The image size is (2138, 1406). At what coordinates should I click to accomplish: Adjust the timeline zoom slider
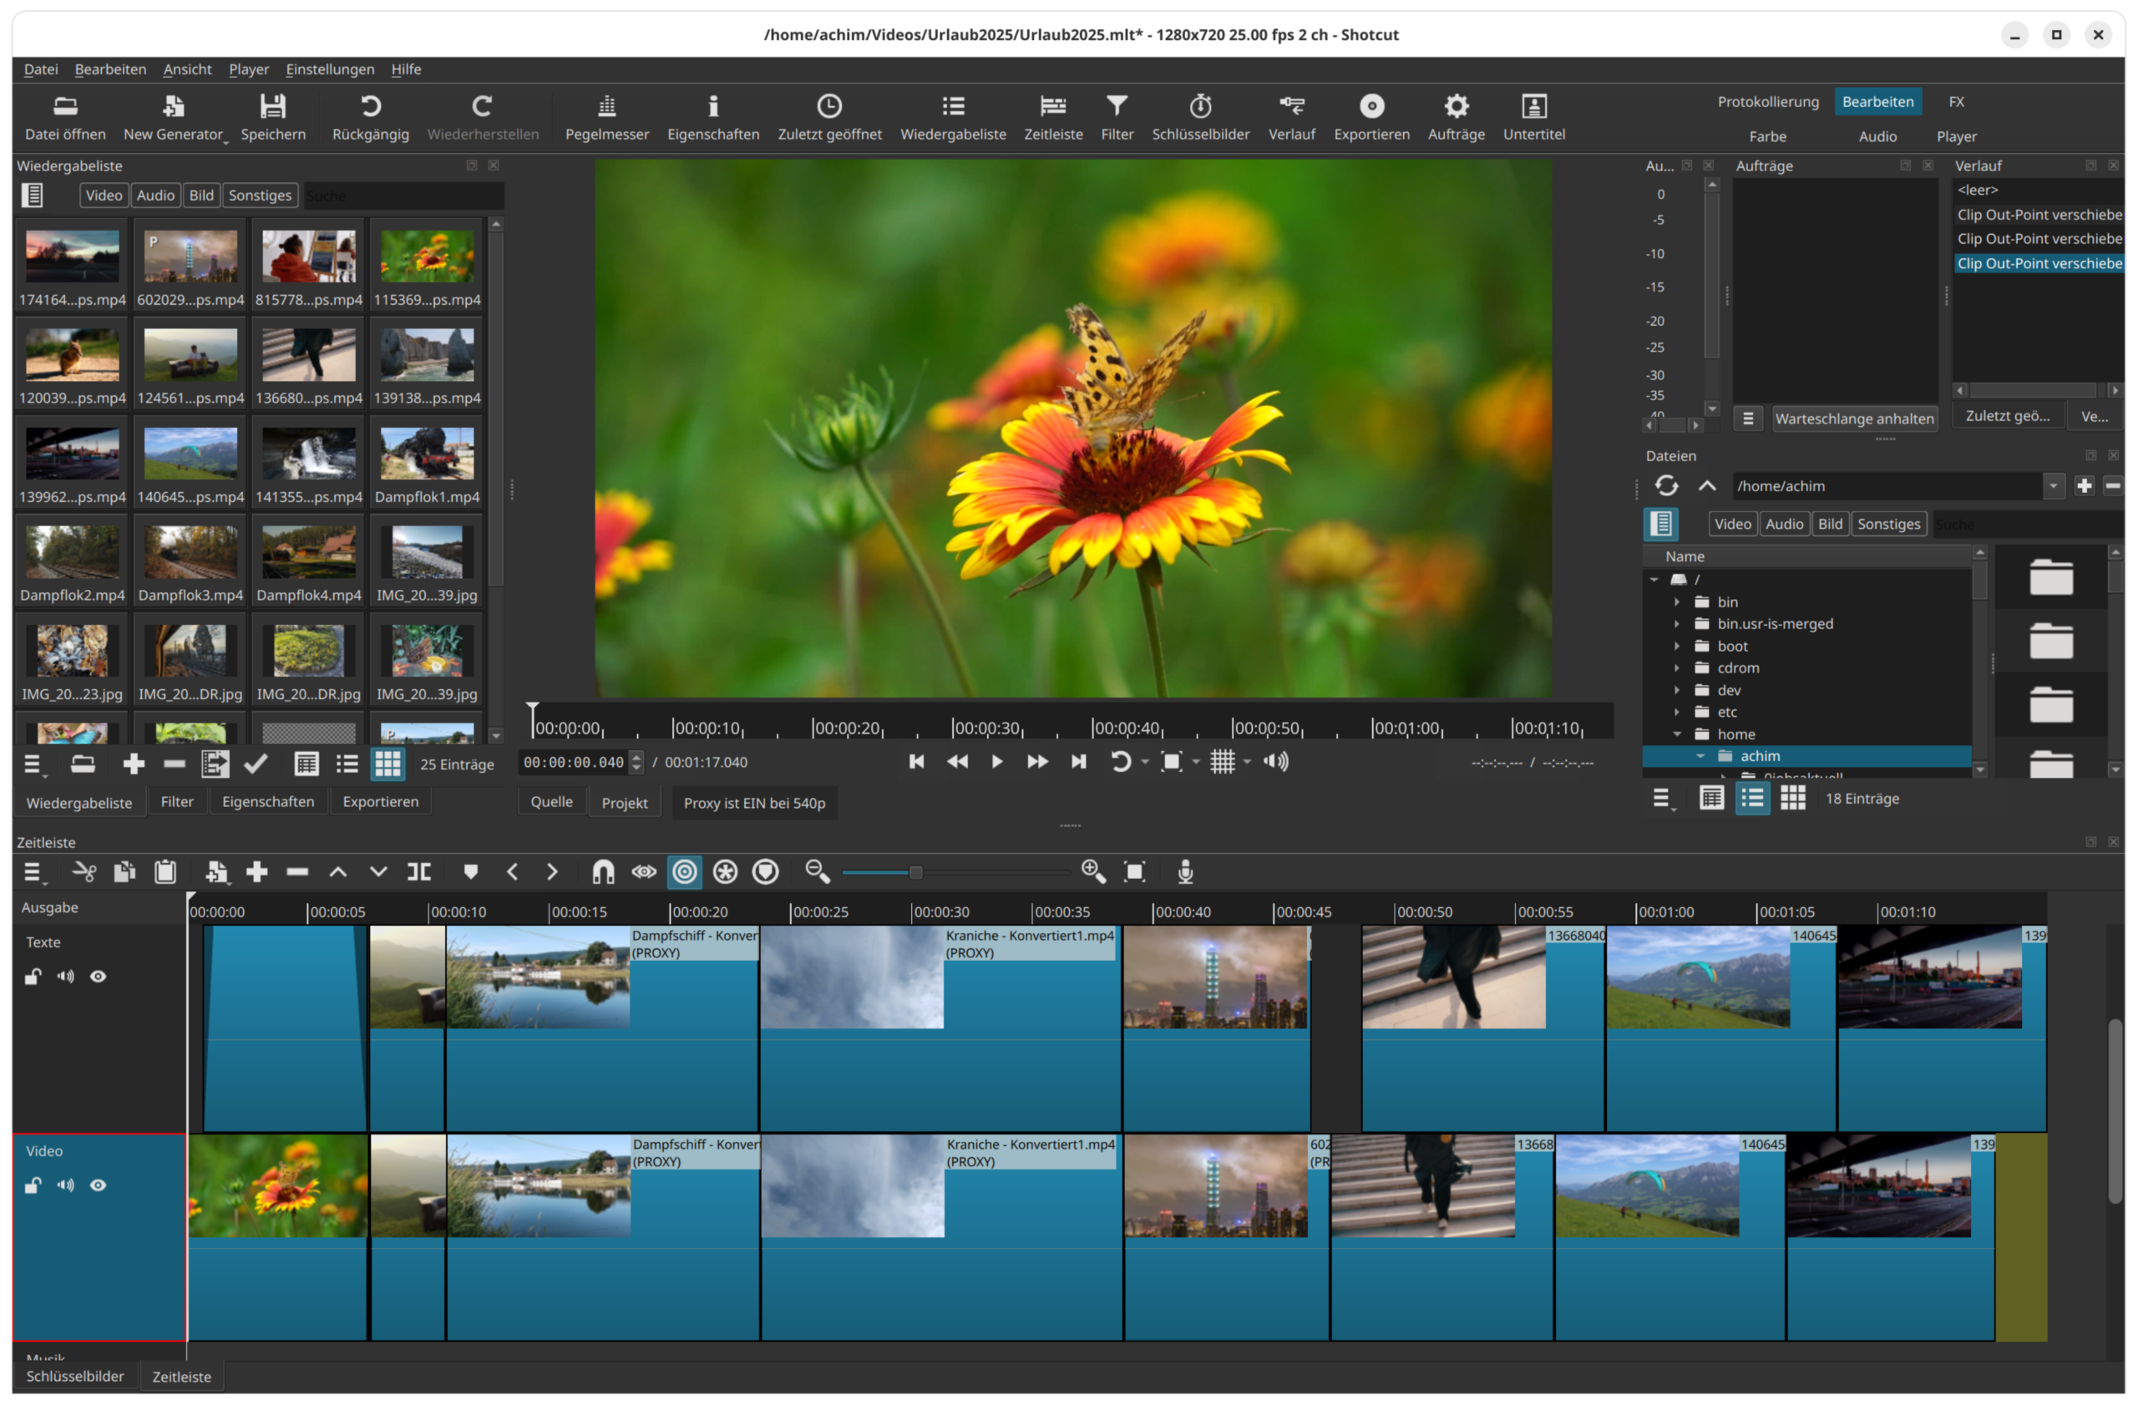click(x=915, y=872)
